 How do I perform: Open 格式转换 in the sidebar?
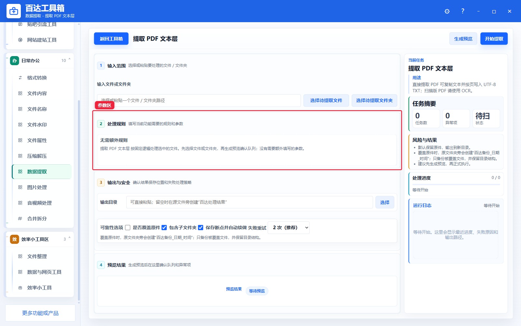click(x=42, y=78)
